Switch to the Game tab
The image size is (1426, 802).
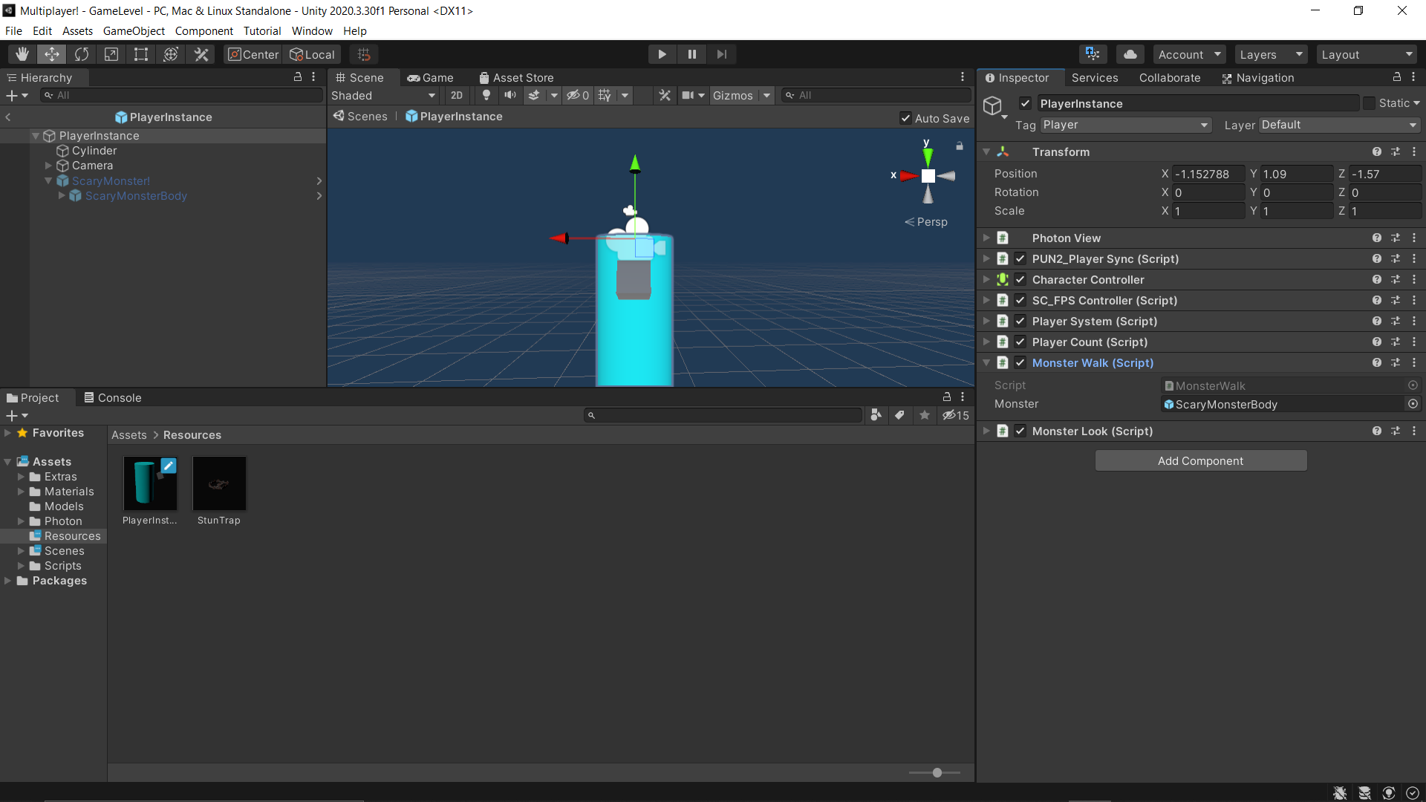tap(430, 78)
